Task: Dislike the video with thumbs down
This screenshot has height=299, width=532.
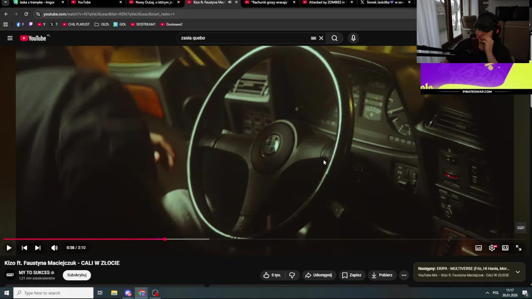Action: tap(292, 275)
